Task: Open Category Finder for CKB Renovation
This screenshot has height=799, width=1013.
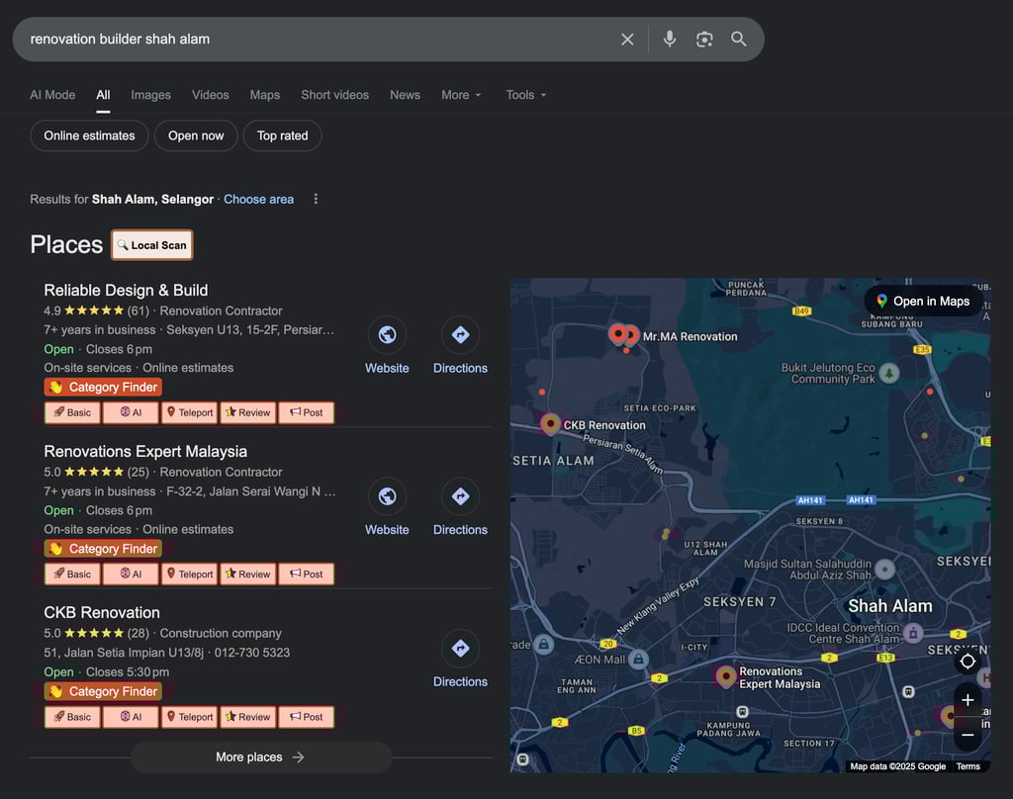Action: click(103, 691)
